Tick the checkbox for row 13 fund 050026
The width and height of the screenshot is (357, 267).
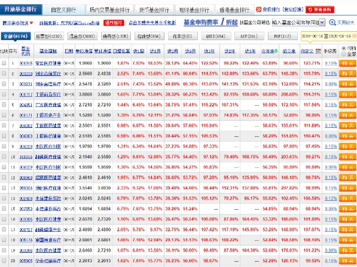4,188
